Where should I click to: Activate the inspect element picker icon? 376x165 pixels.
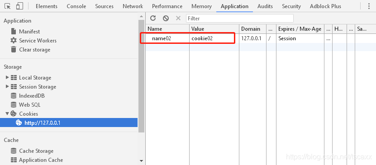click(x=7, y=6)
